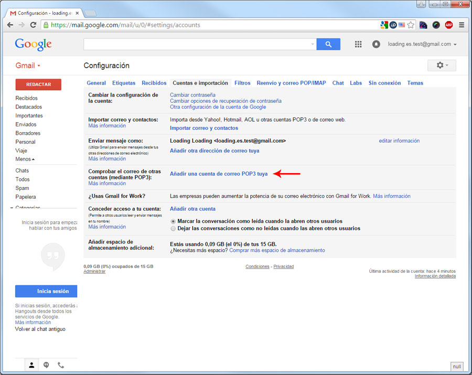472x375 pixels.
Task: Open the settings gear menu
Action: [x=442, y=66]
